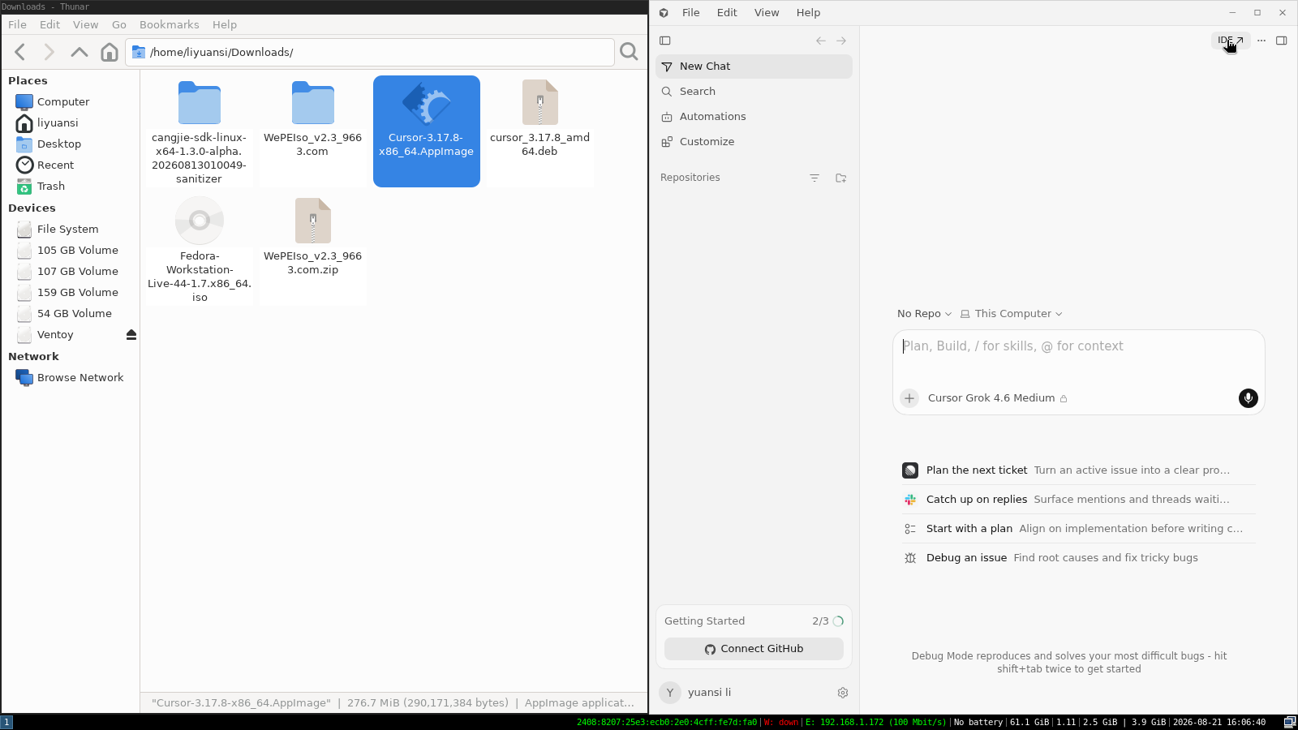Screen dimensions: 1298x730
Task: Open Cursor Help menu
Action: (x=808, y=13)
